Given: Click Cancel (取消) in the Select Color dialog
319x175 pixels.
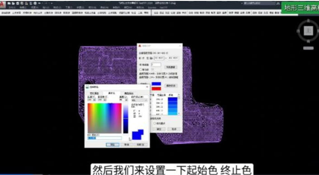Looking at the screenshot, I should 127,145.
